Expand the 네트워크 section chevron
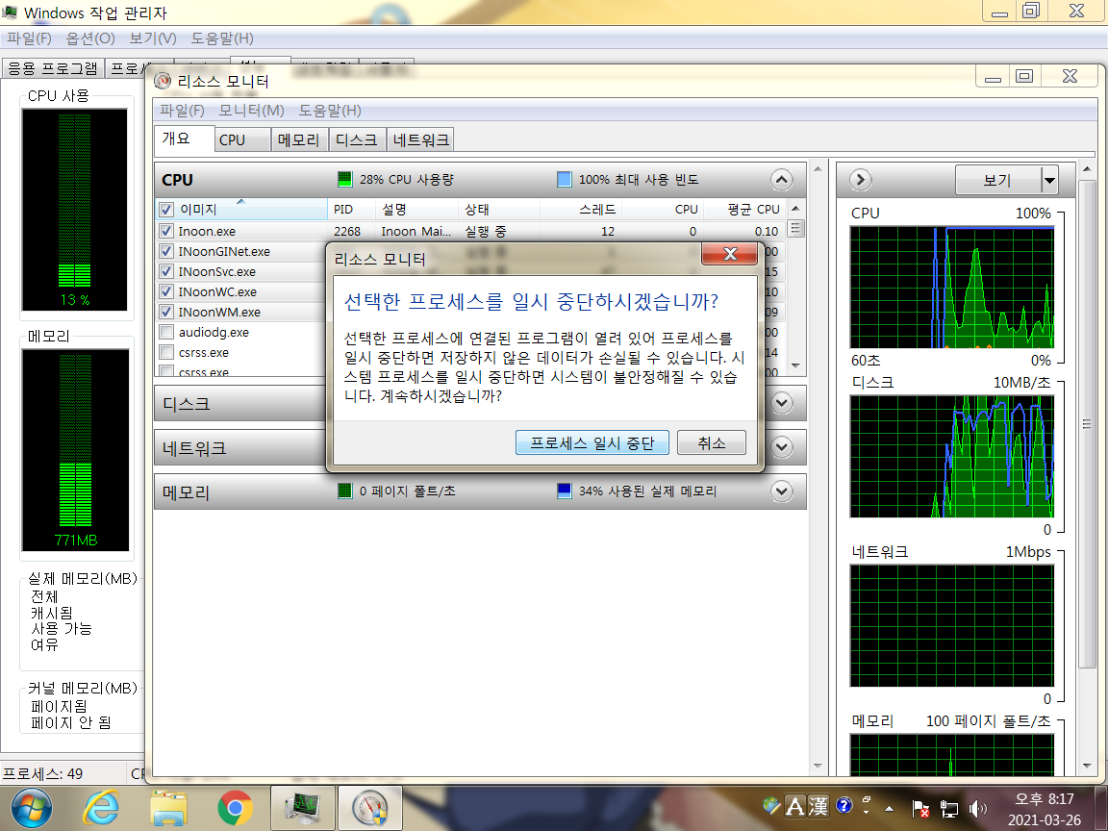The height and width of the screenshot is (831, 1108). pyautogui.click(x=781, y=447)
